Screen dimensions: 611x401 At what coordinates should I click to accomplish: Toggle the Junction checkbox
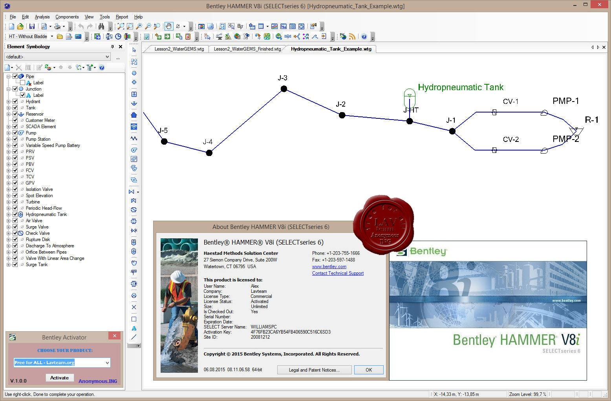(15, 89)
